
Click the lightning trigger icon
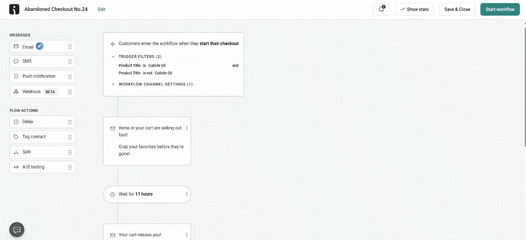113,44
